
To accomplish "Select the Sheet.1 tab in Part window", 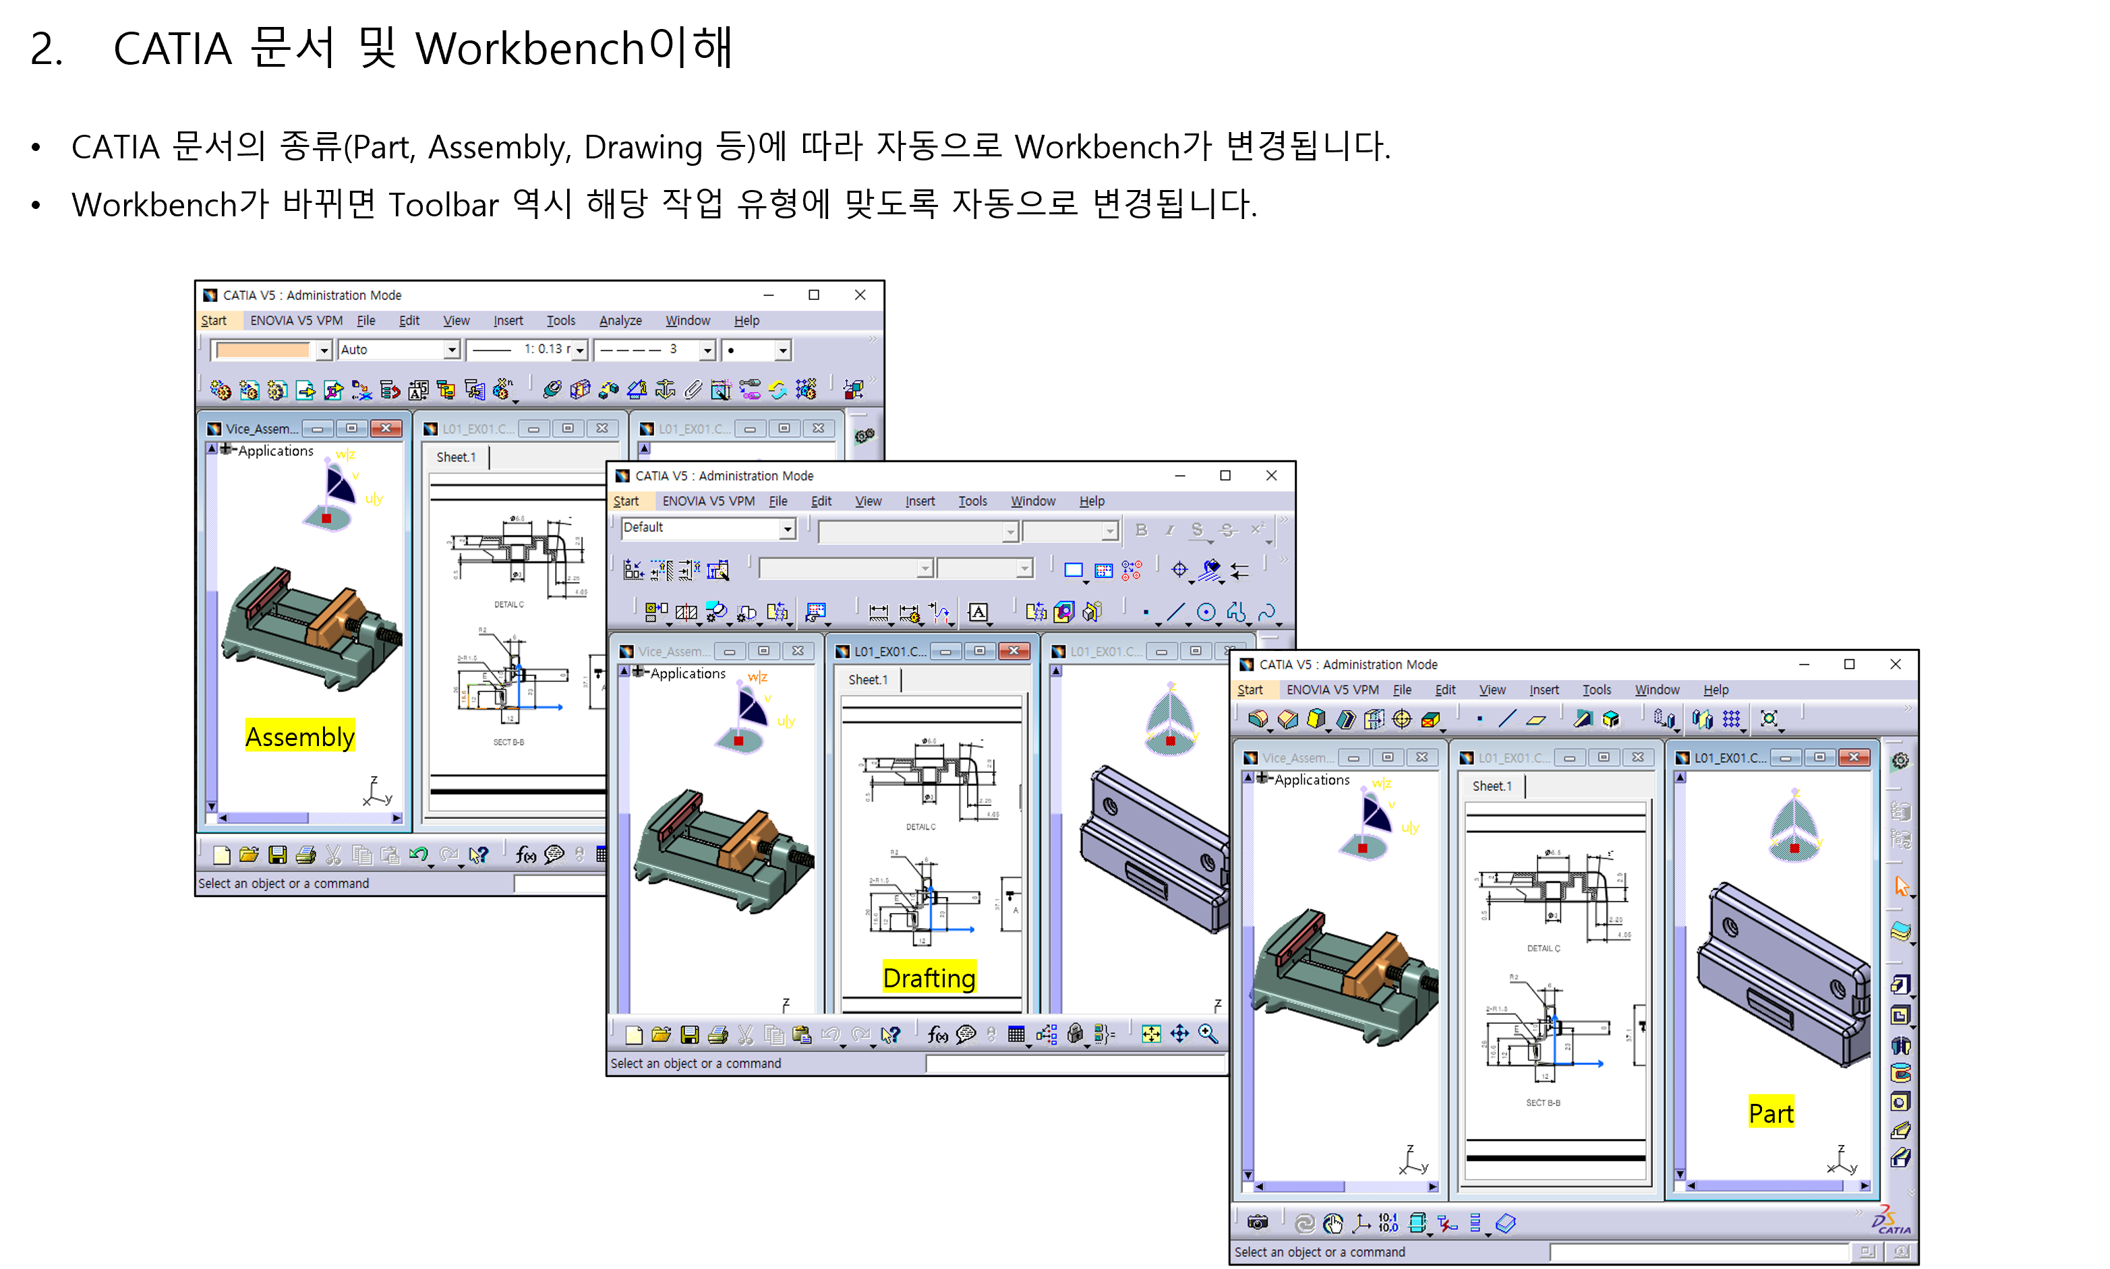I will [x=1492, y=786].
